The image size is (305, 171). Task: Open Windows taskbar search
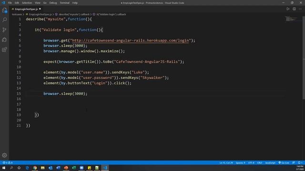tap(11, 168)
